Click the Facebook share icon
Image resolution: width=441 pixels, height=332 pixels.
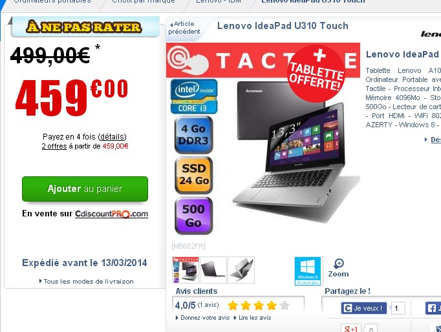point(433,308)
